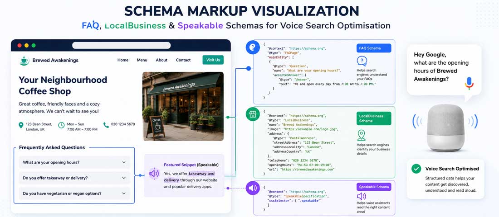Click the clock icon beside Mon – Sun hours

coord(61,125)
